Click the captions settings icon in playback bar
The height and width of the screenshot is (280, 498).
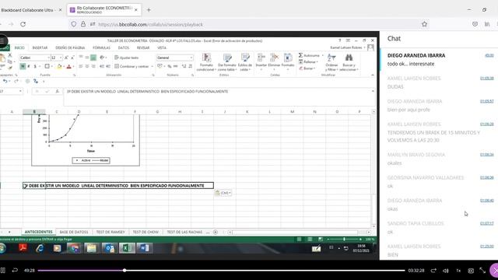tap(471, 271)
